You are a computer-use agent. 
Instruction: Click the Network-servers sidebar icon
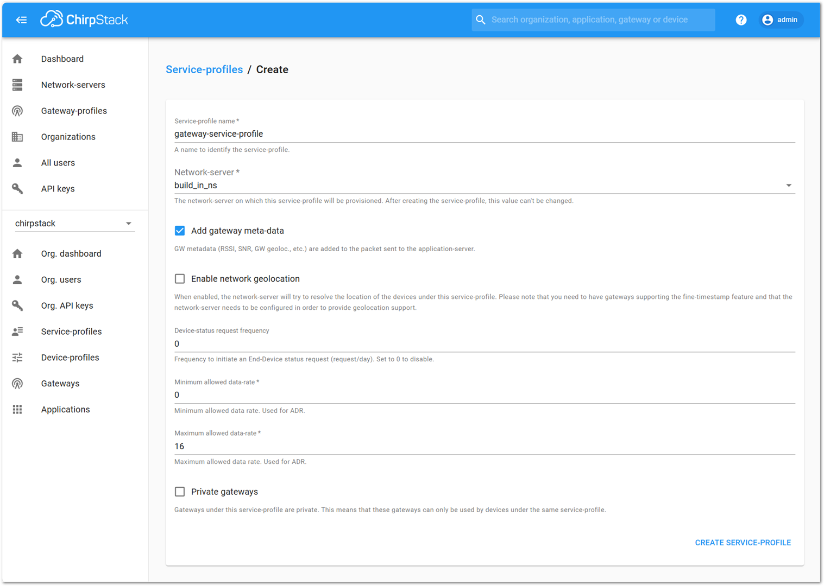[17, 85]
